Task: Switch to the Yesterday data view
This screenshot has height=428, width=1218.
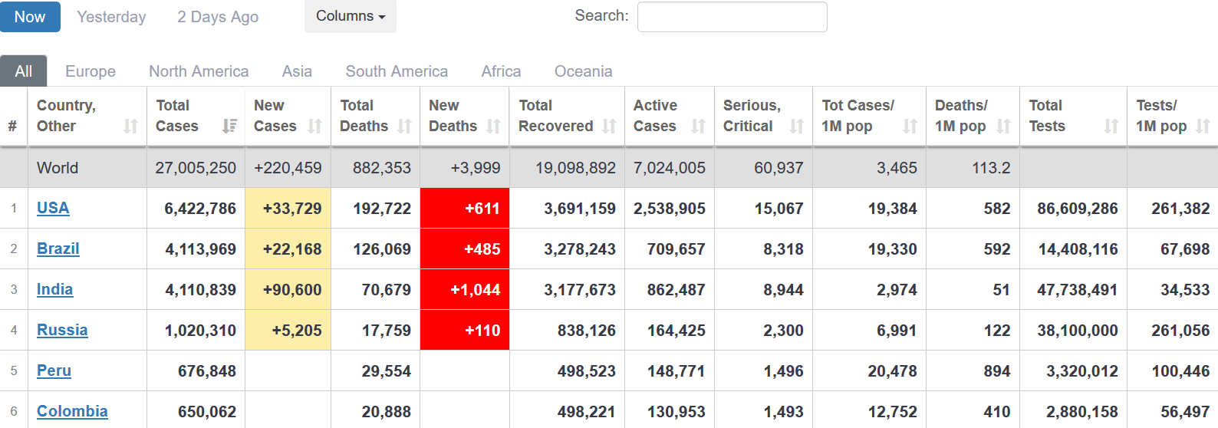Action: (x=111, y=17)
